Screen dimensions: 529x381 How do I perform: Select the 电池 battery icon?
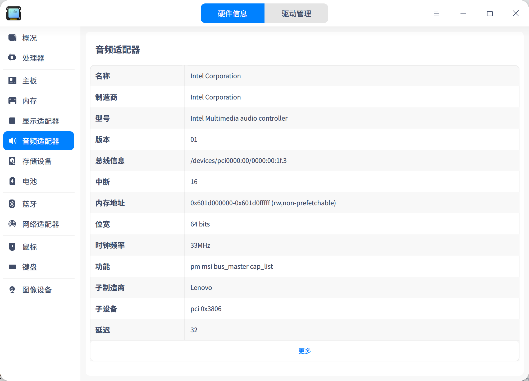pos(12,182)
